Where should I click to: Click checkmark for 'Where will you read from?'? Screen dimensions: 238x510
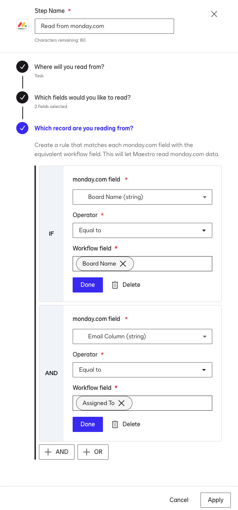coord(22,67)
